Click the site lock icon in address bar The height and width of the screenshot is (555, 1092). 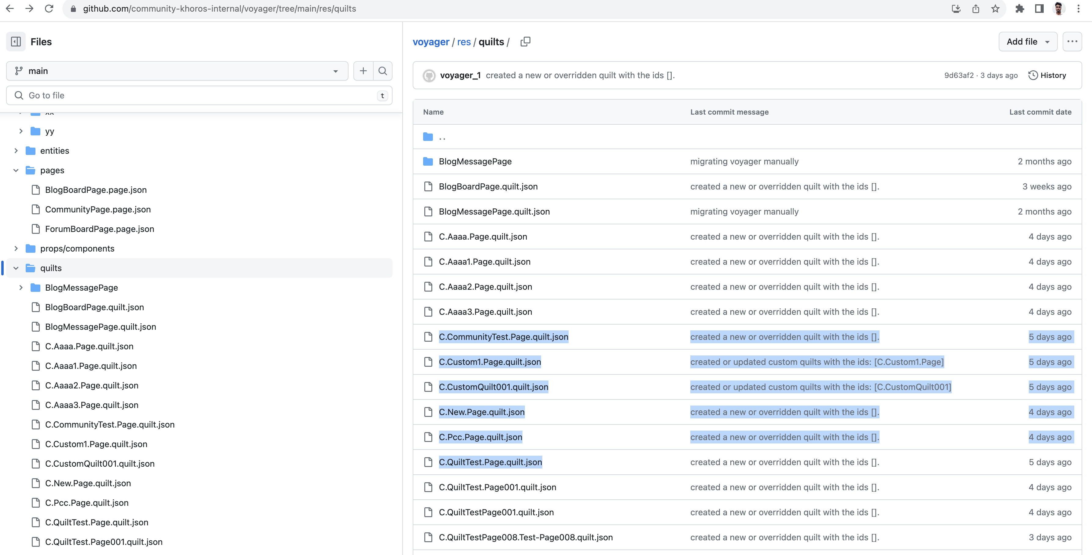73,9
